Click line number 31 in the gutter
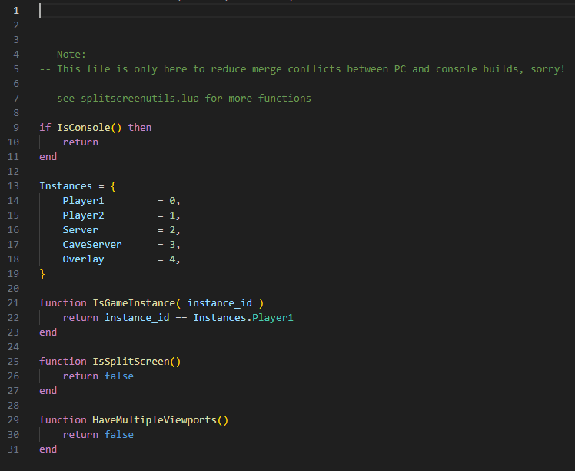The image size is (575, 471). pos(15,449)
